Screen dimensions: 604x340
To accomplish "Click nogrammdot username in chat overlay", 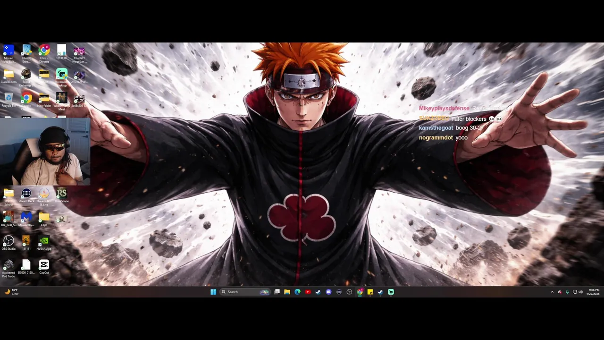I will click(x=436, y=137).
